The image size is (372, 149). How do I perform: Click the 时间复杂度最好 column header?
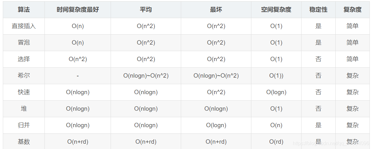[x=78, y=10]
